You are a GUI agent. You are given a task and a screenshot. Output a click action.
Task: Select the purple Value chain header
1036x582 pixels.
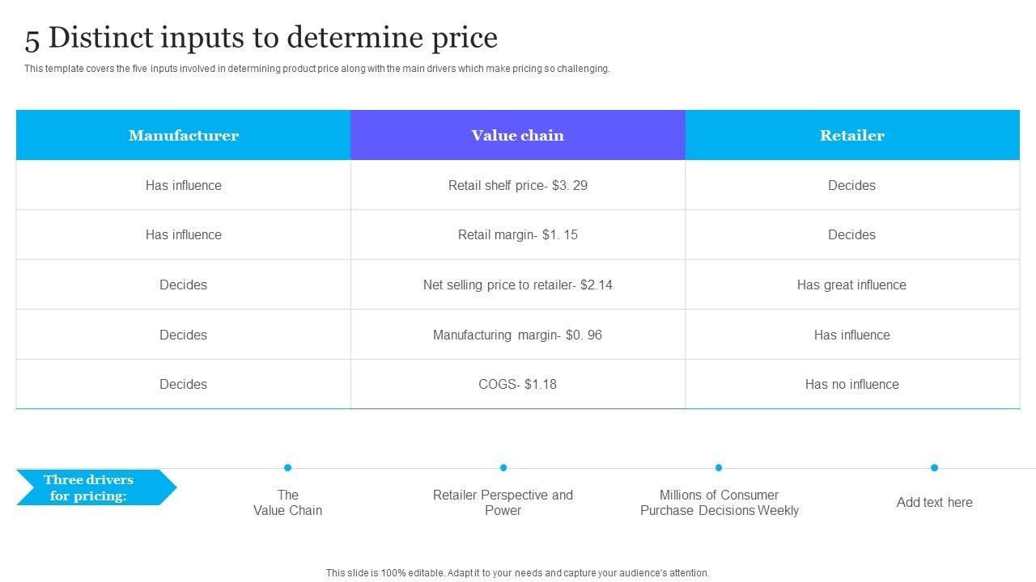tap(518, 135)
